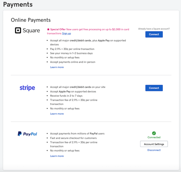This screenshot has height=172, width=181.
Task: Connect your Square account
Action: coord(154,34)
